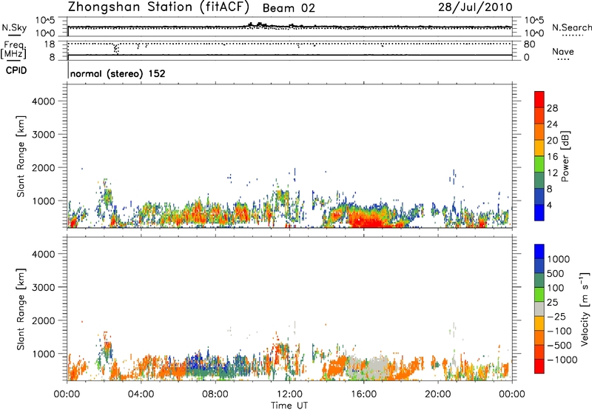Click the '4000' tick on power plot axis
Screen dimensions: 592x410
click(x=44, y=101)
